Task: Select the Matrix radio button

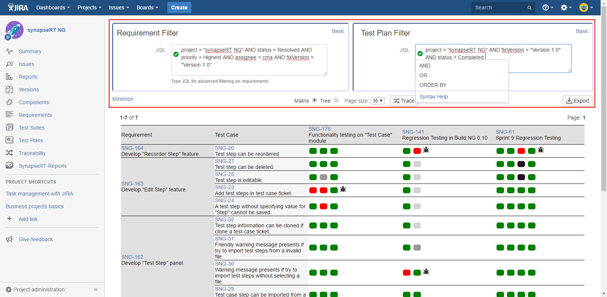Action: [315, 100]
